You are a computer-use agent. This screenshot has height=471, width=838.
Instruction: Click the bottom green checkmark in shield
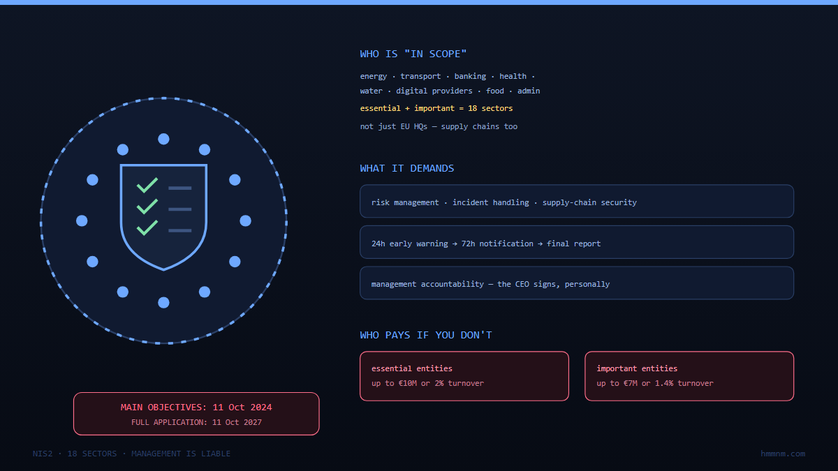[x=147, y=227]
